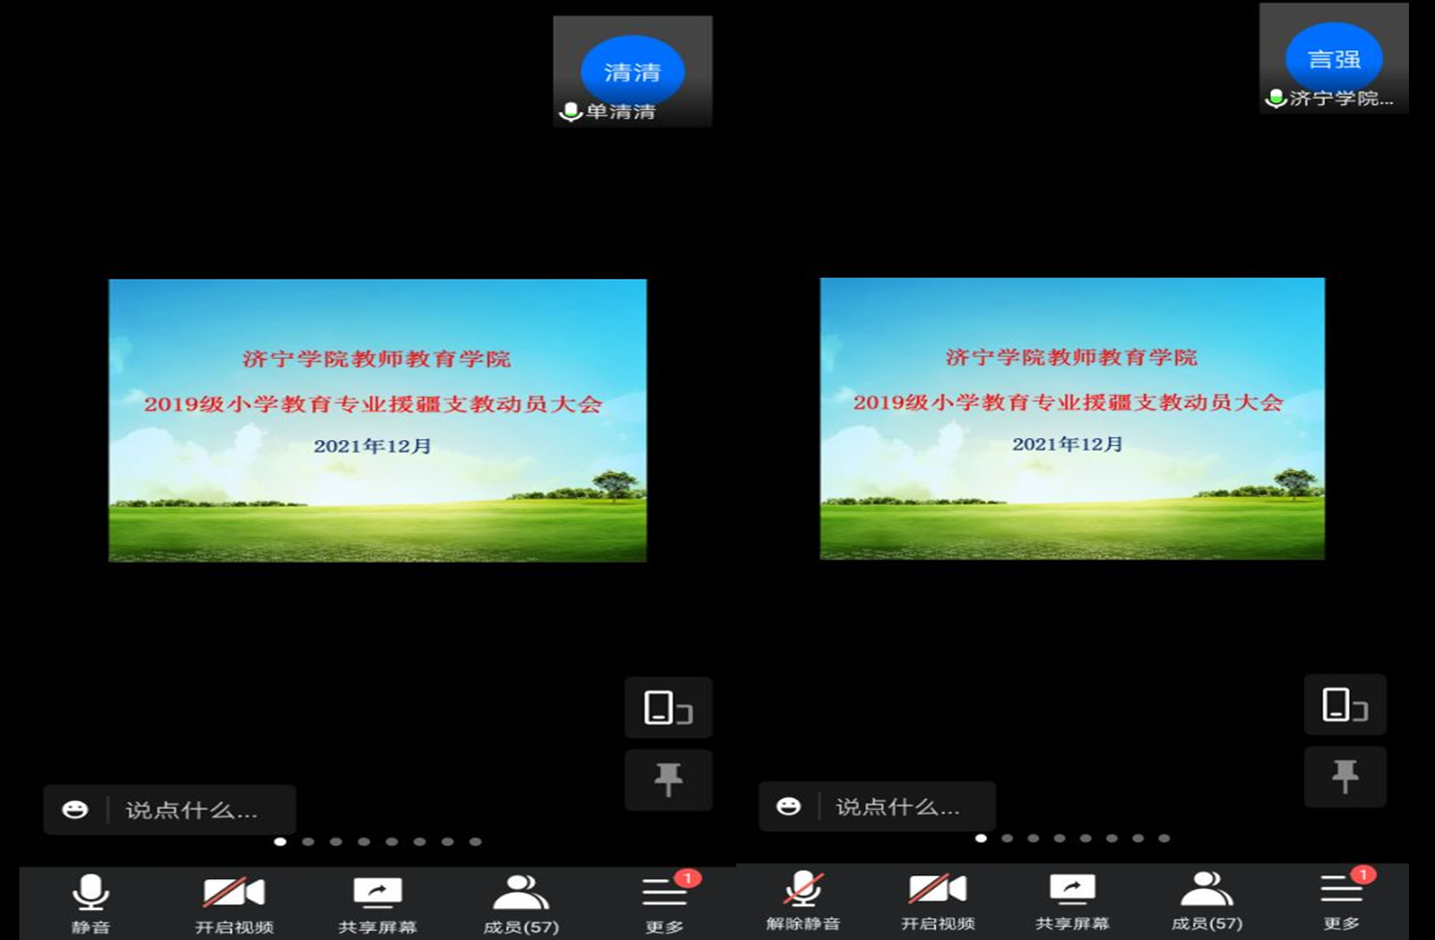
Task: Click the pin icon in left window
Action: click(668, 779)
